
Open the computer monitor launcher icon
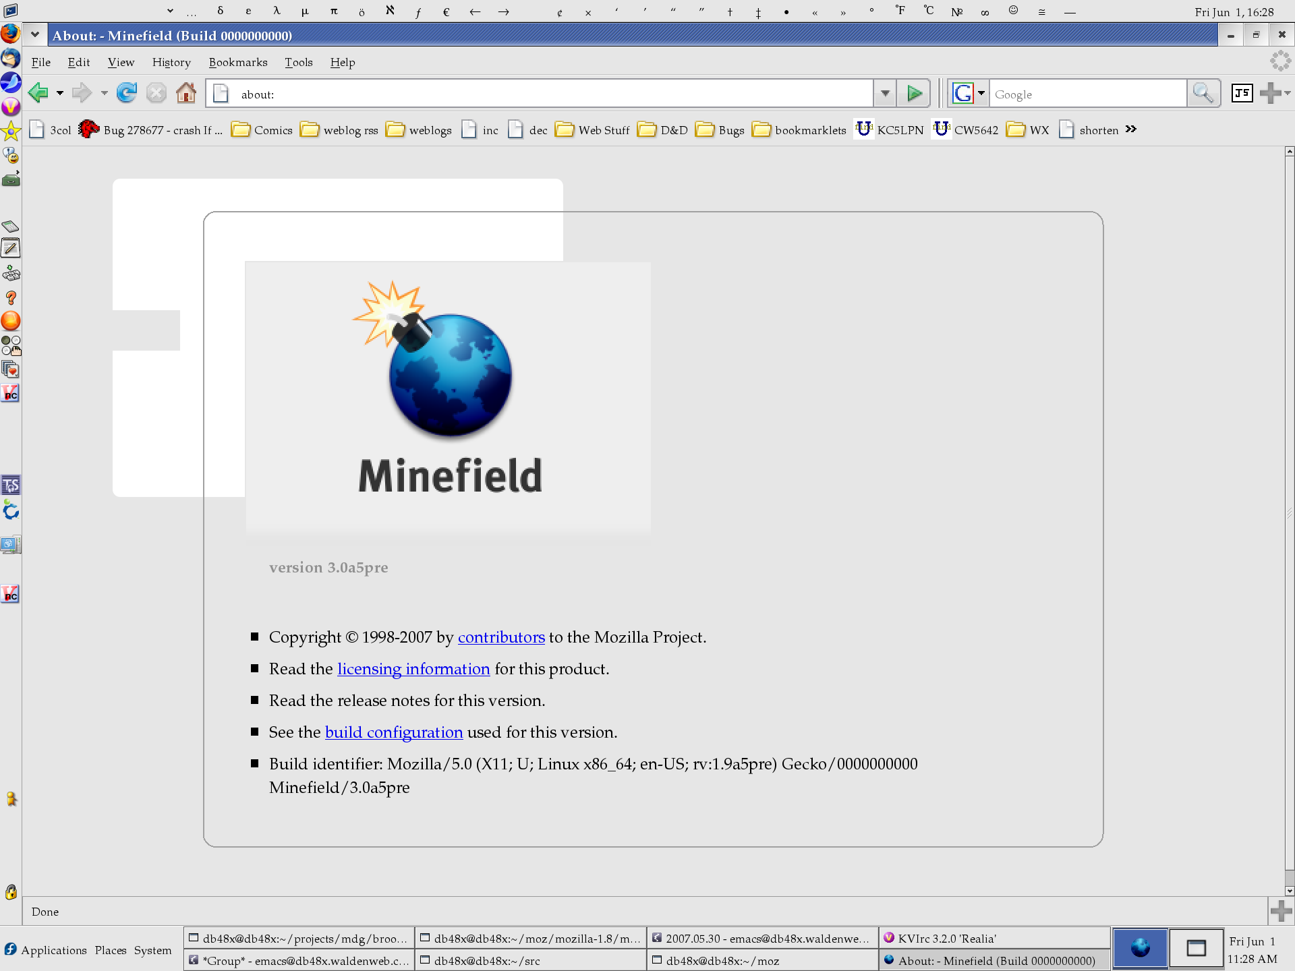tap(11, 544)
